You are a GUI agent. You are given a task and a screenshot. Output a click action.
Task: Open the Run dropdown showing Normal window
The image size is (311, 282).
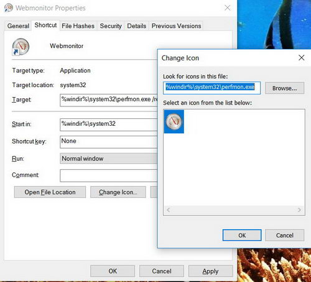point(108,159)
